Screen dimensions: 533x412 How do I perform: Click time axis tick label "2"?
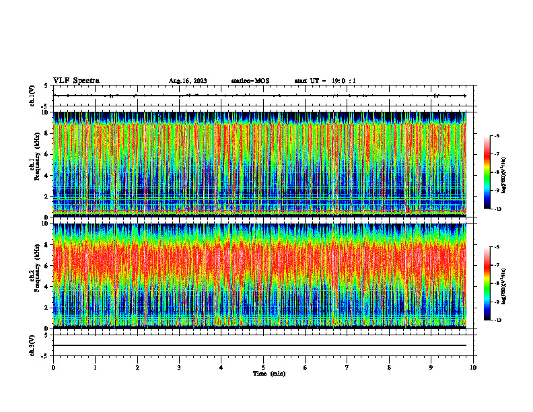[x=137, y=368]
